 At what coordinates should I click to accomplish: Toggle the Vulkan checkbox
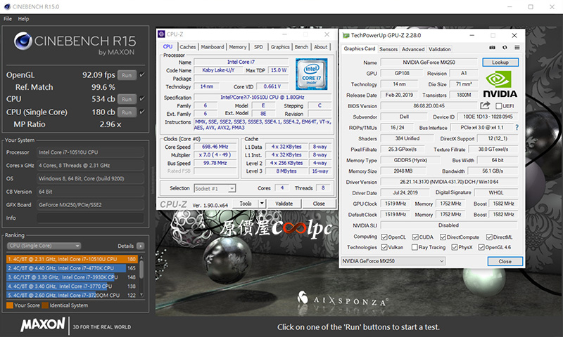tap(384, 247)
